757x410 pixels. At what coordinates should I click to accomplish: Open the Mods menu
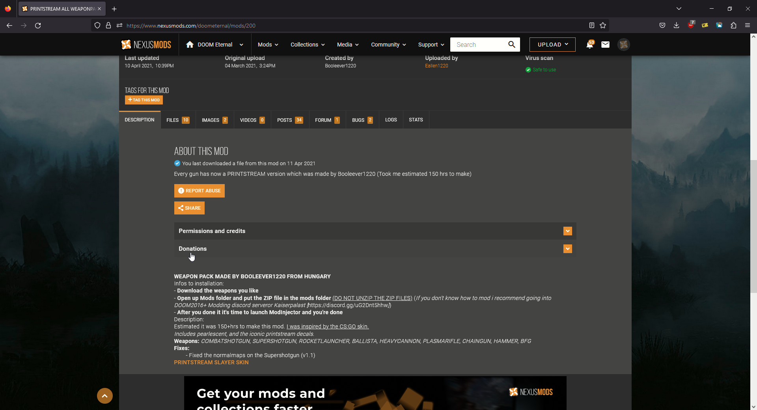click(x=268, y=45)
